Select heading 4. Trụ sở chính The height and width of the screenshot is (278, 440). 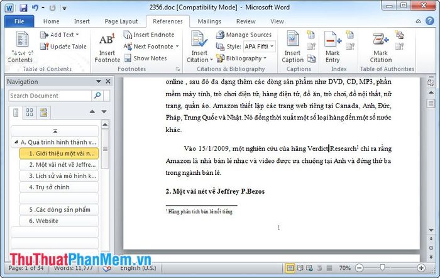pos(59,187)
